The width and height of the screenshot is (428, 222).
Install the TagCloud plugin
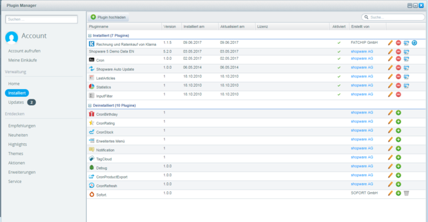click(x=398, y=158)
